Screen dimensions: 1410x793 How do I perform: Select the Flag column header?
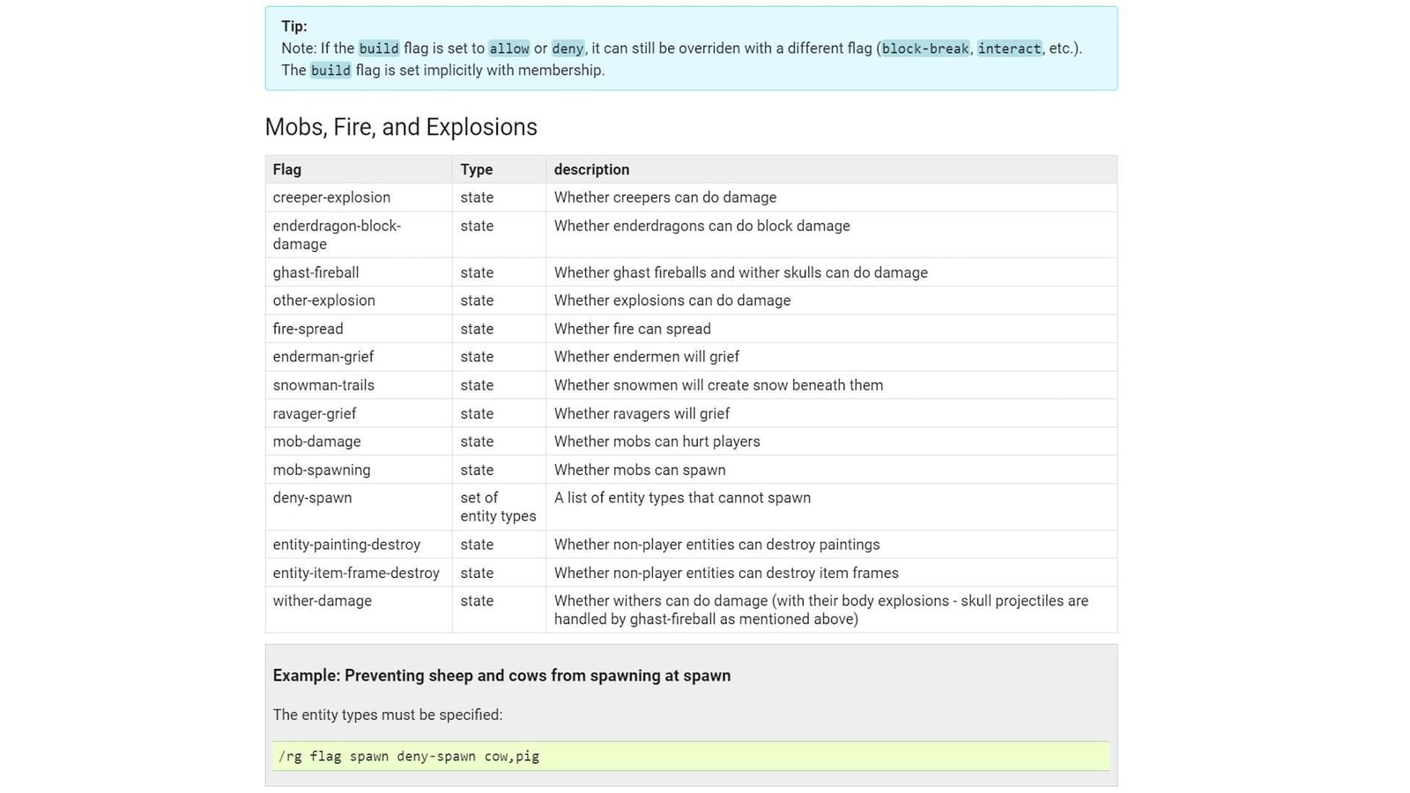tap(286, 169)
